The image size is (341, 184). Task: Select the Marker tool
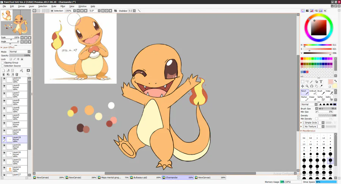click(x=305, y=98)
